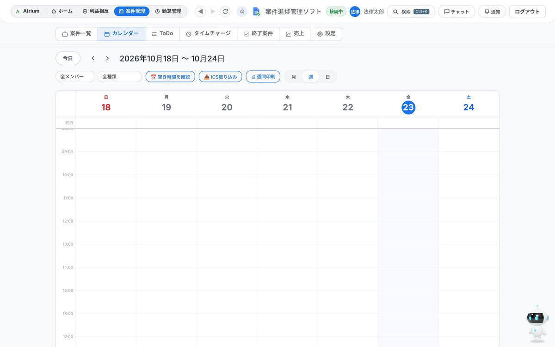Select the 週 view toggle
This screenshot has width=555, height=347.
point(311,77)
